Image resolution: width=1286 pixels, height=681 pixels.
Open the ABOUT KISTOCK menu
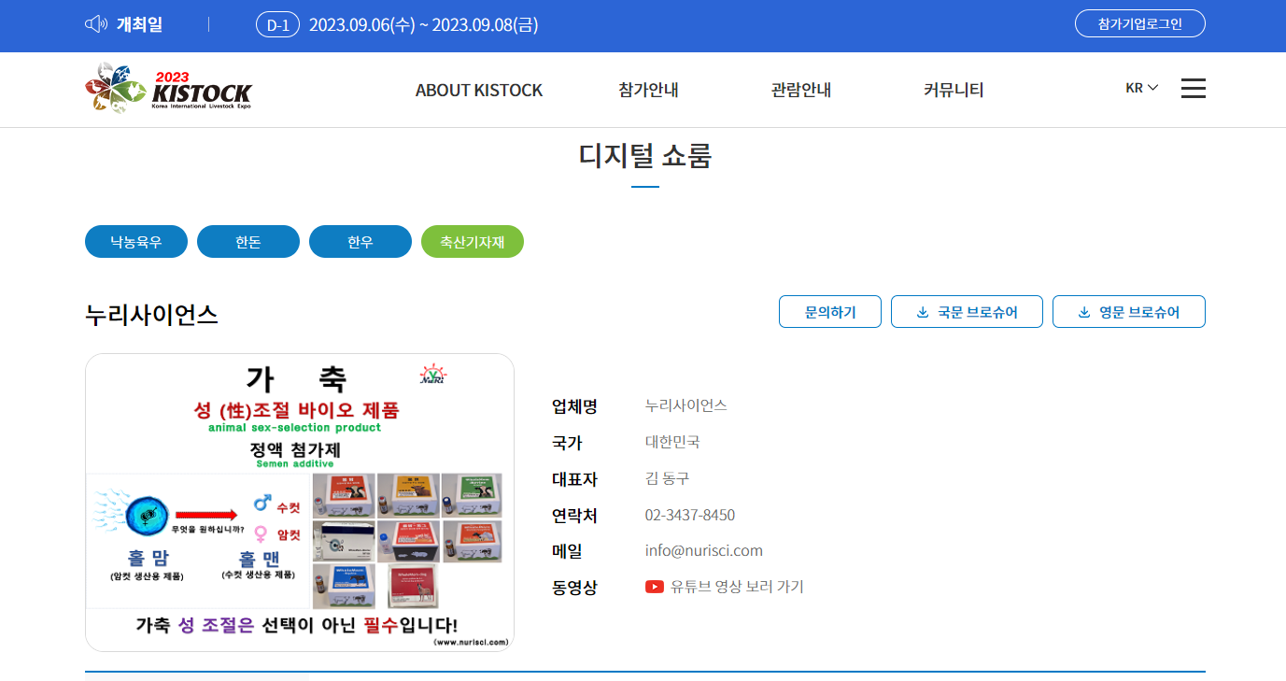[x=479, y=90]
